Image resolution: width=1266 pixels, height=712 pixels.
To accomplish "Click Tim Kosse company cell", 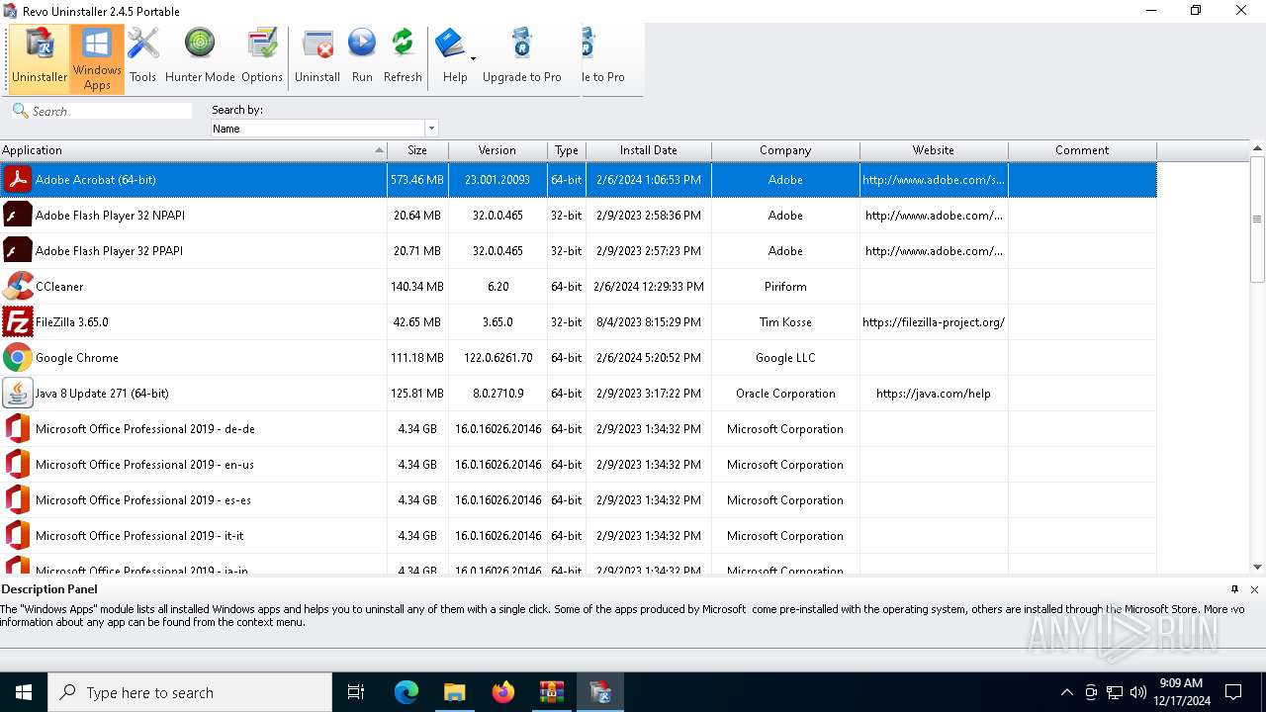I will pos(785,322).
